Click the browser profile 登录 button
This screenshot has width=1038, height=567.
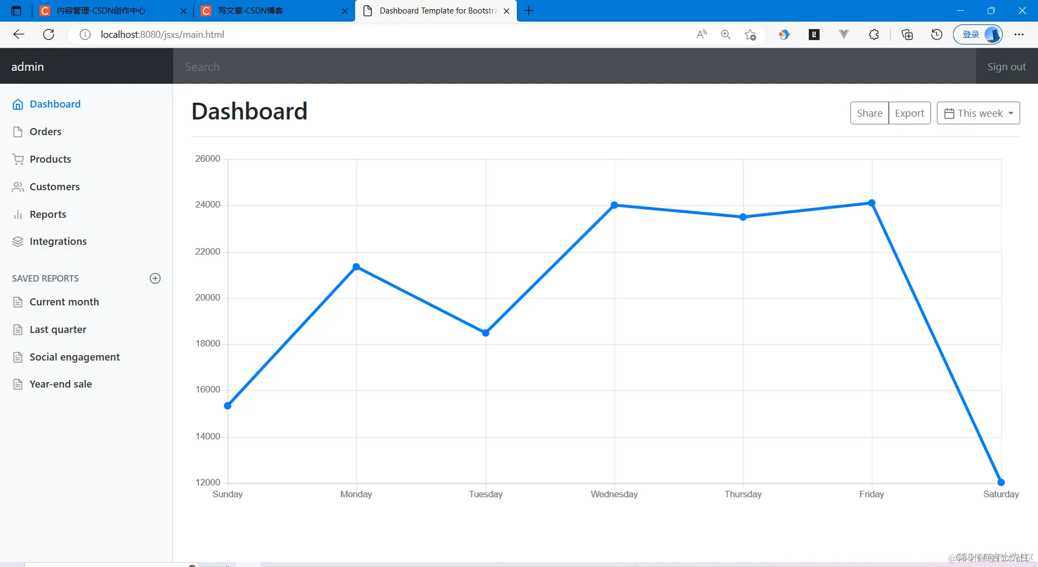pyautogui.click(x=977, y=35)
